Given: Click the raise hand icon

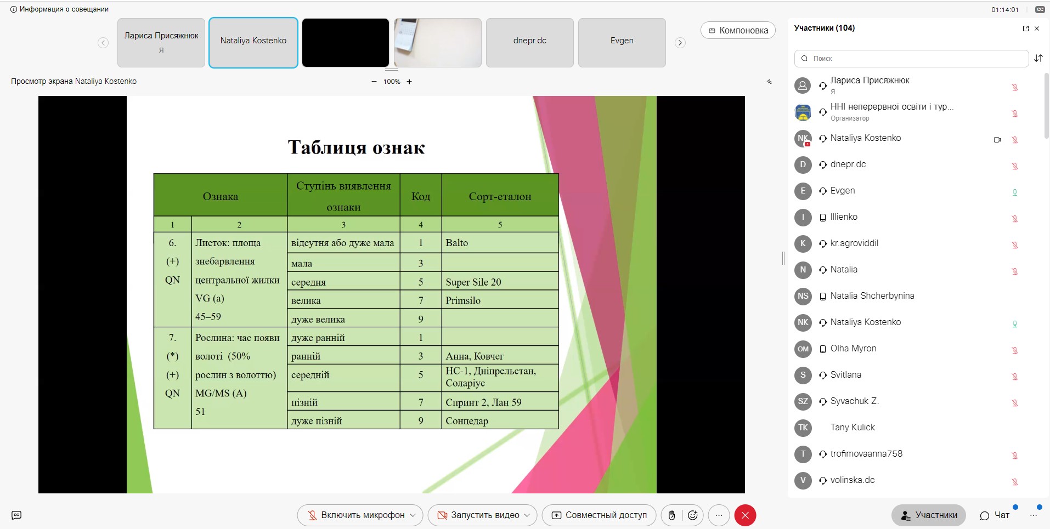Looking at the screenshot, I should (x=671, y=515).
